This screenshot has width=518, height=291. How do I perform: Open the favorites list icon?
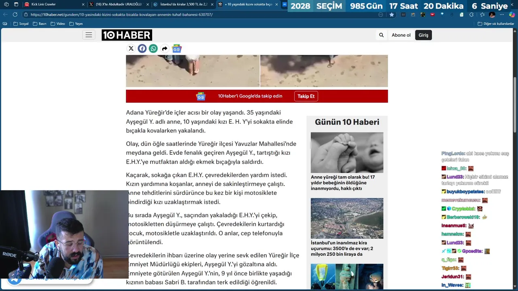pos(482,15)
